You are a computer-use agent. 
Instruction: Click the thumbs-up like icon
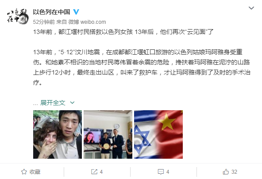pos(226,172)
